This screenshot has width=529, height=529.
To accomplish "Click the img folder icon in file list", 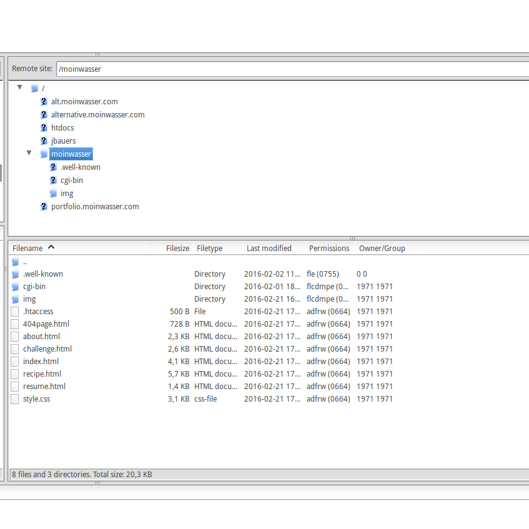I will pyautogui.click(x=15, y=299).
